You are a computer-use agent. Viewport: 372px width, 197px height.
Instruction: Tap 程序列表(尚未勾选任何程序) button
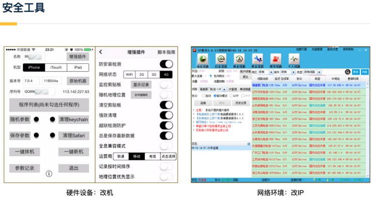[49, 105]
